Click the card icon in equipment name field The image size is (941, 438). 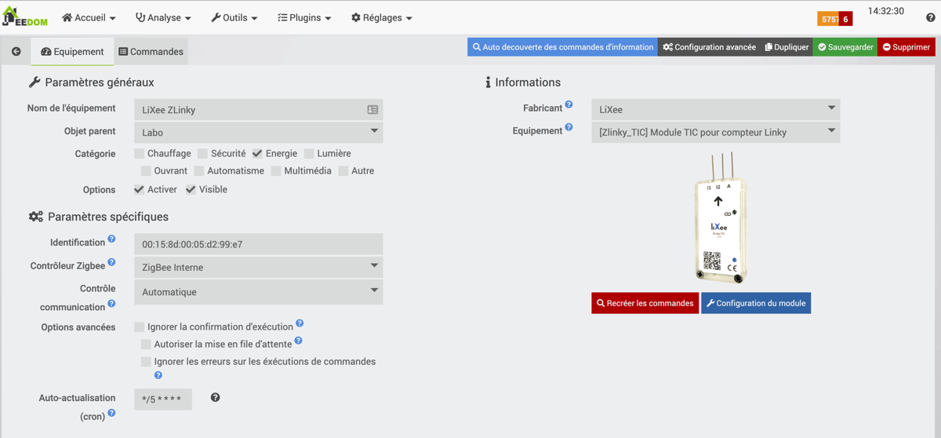point(372,110)
